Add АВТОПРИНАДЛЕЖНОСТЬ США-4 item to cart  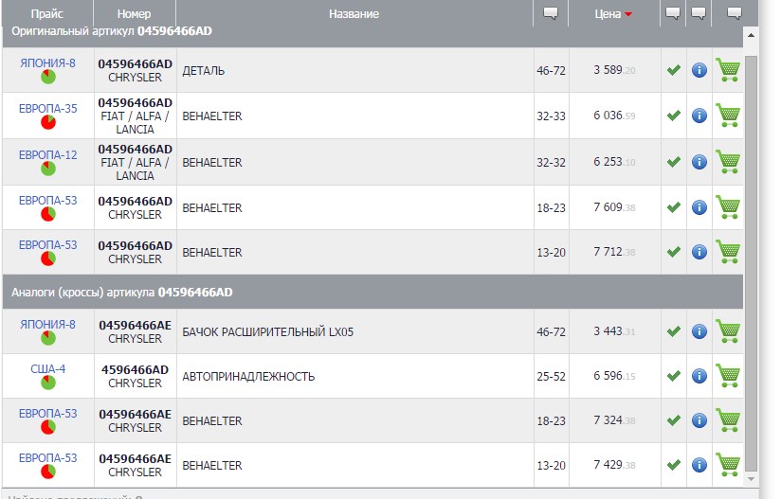click(x=728, y=376)
